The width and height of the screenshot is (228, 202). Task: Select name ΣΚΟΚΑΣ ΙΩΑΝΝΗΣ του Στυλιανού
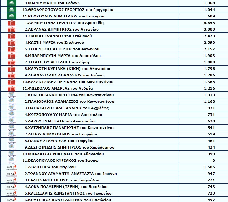pos(60,36)
